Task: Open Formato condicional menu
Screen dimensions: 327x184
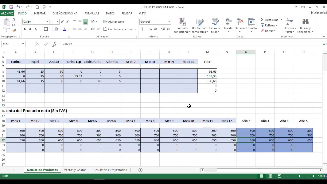Action: pyautogui.click(x=182, y=26)
